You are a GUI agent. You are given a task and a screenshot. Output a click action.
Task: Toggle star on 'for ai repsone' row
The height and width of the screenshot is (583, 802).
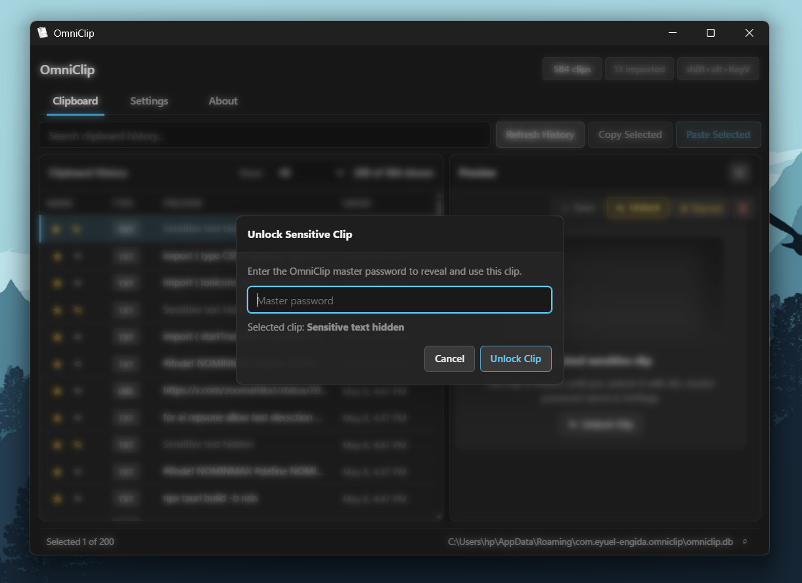[56, 417]
